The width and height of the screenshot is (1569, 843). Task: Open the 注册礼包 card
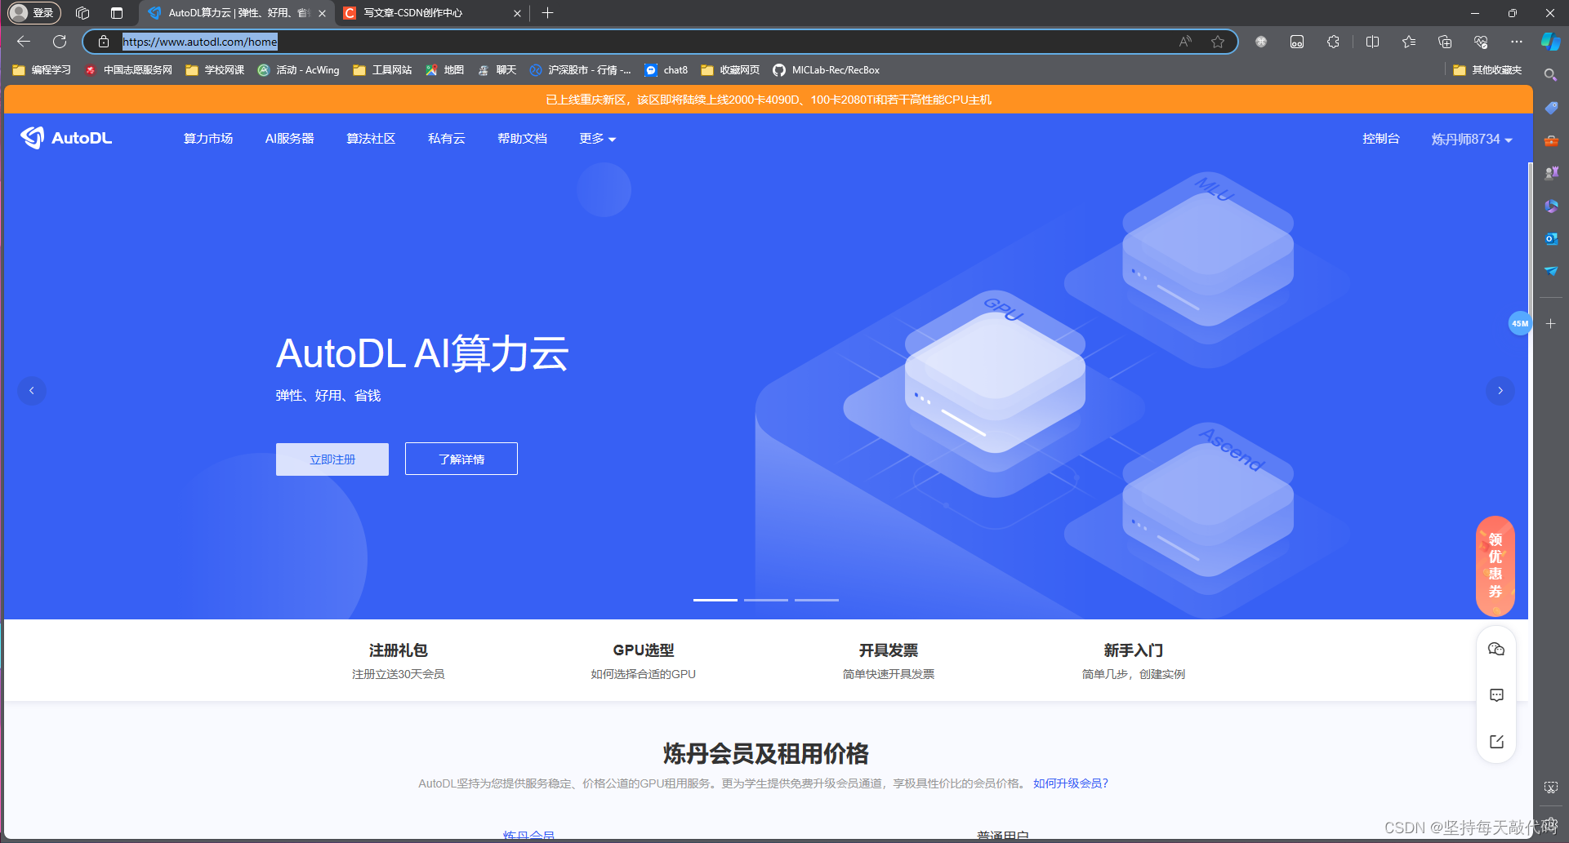coord(398,661)
